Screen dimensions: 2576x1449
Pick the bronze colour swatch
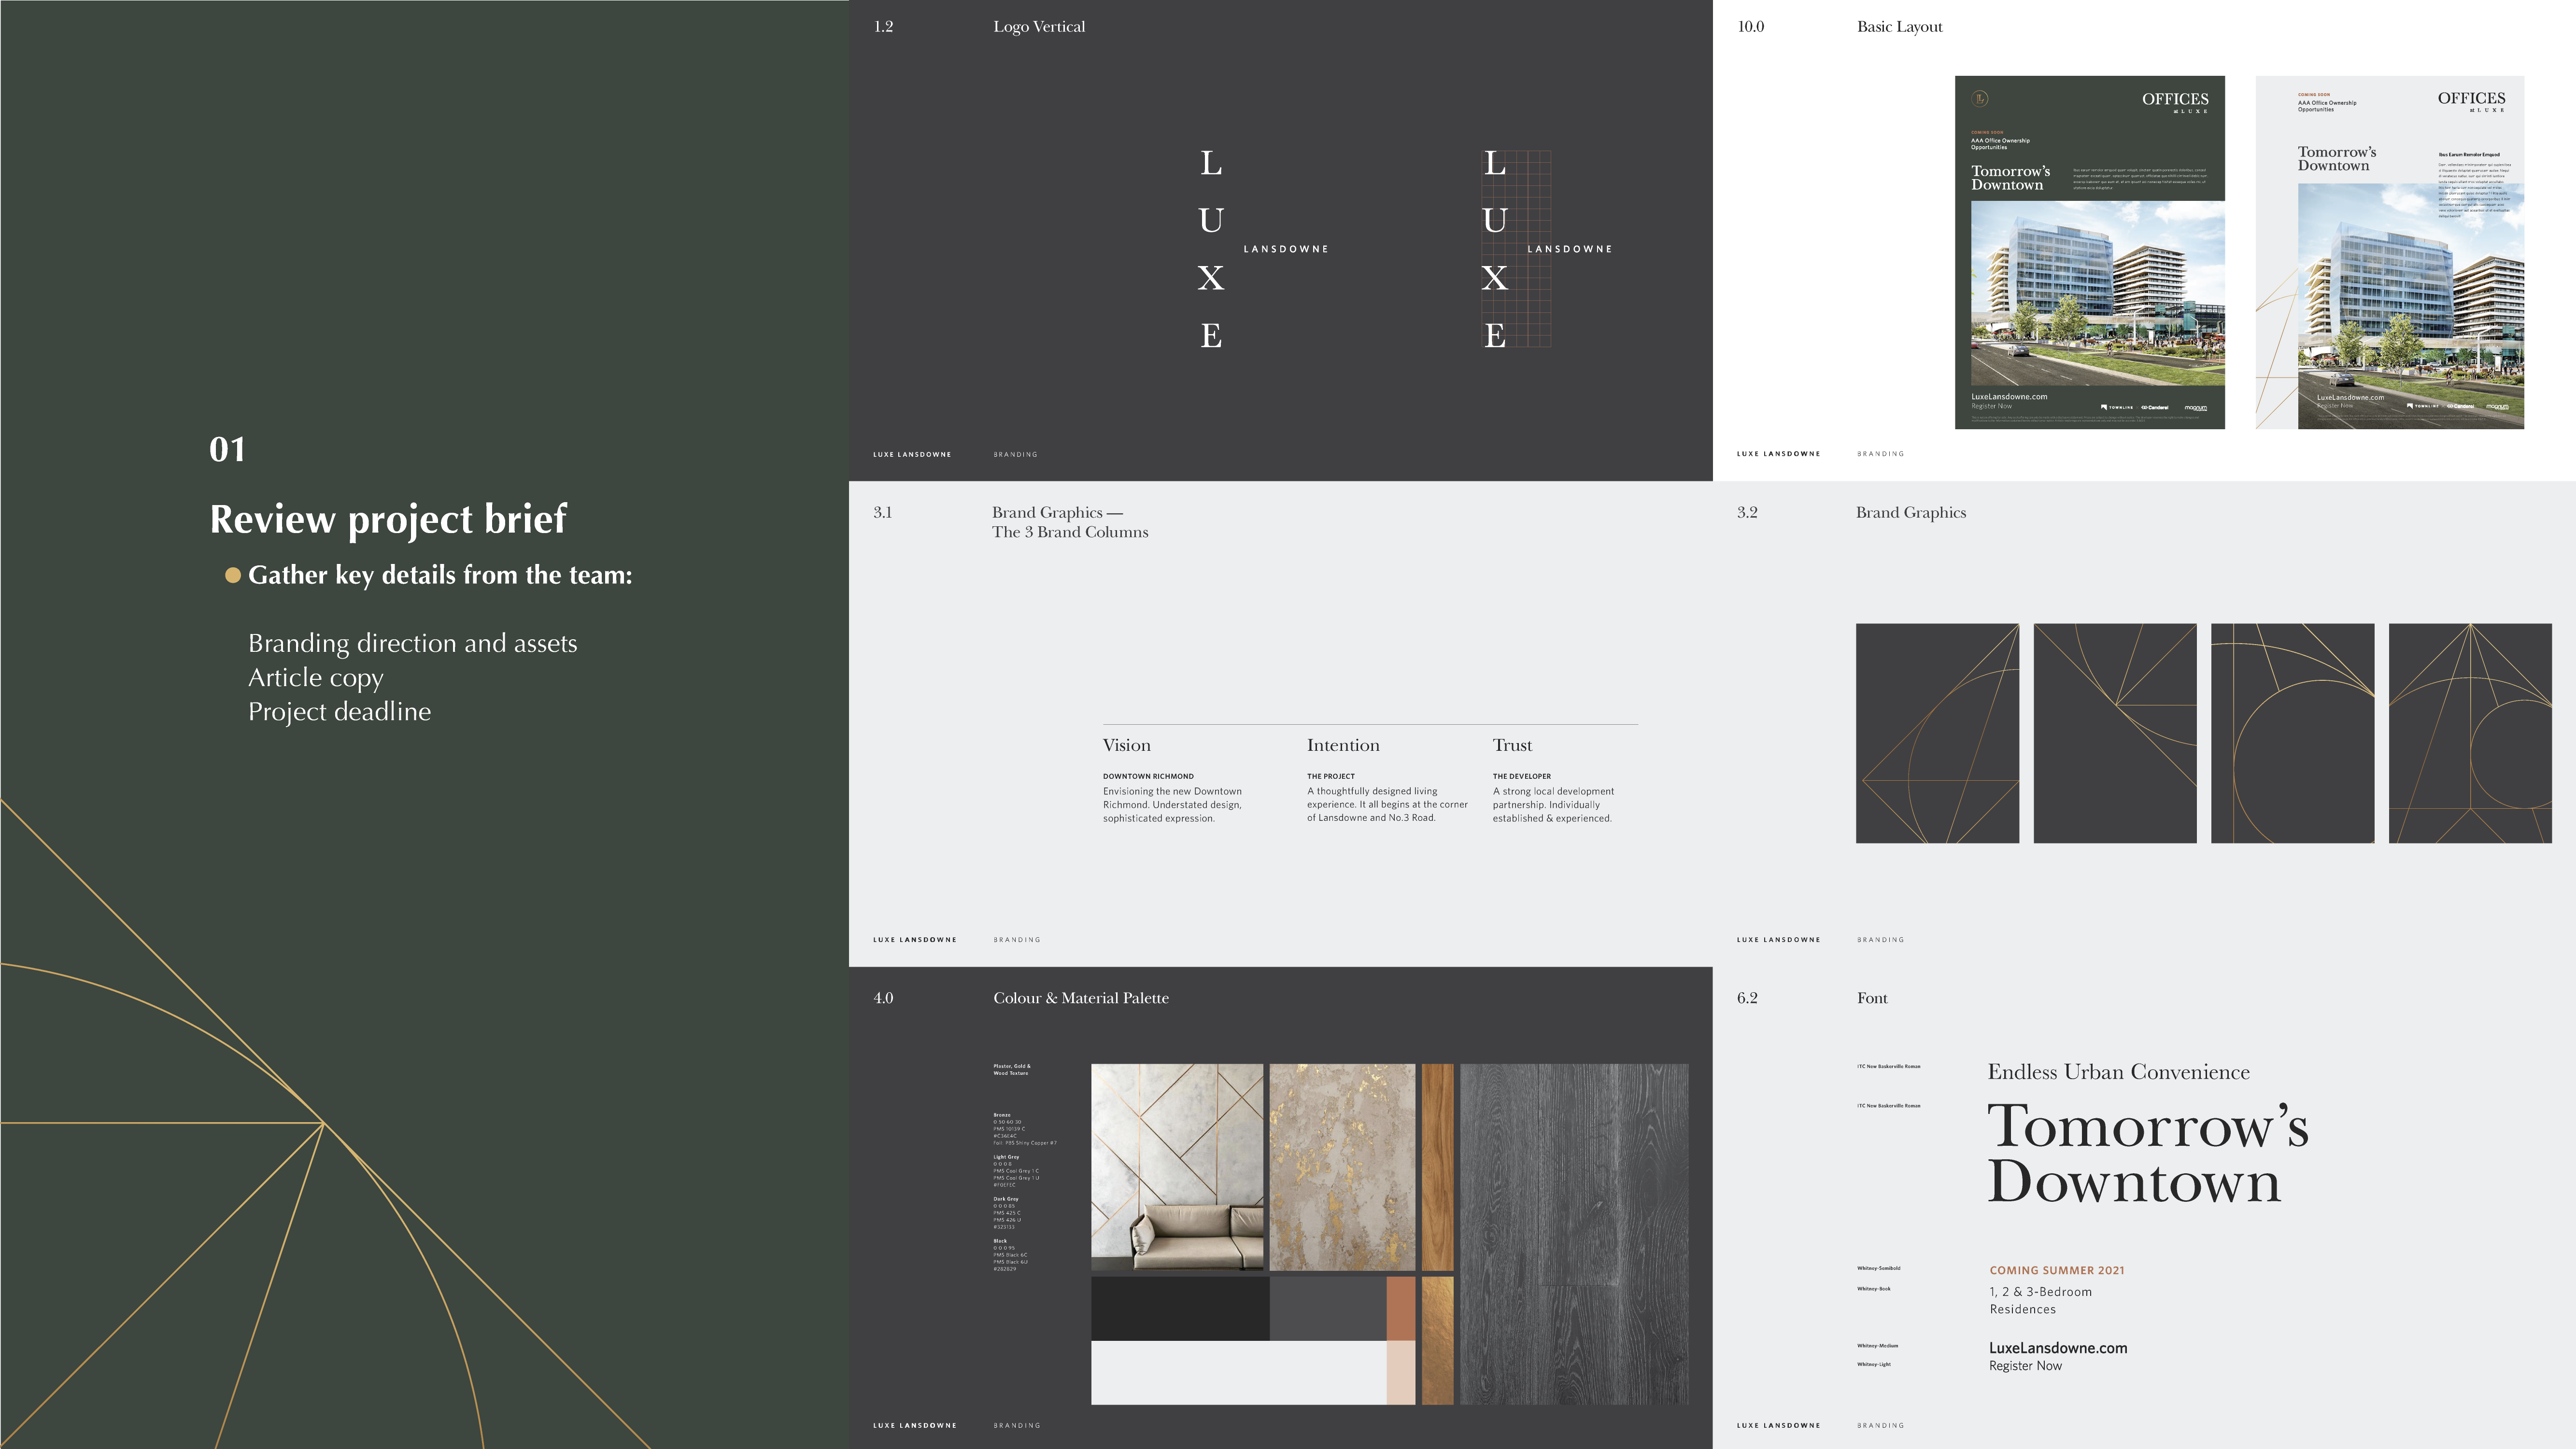click(x=1401, y=1308)
